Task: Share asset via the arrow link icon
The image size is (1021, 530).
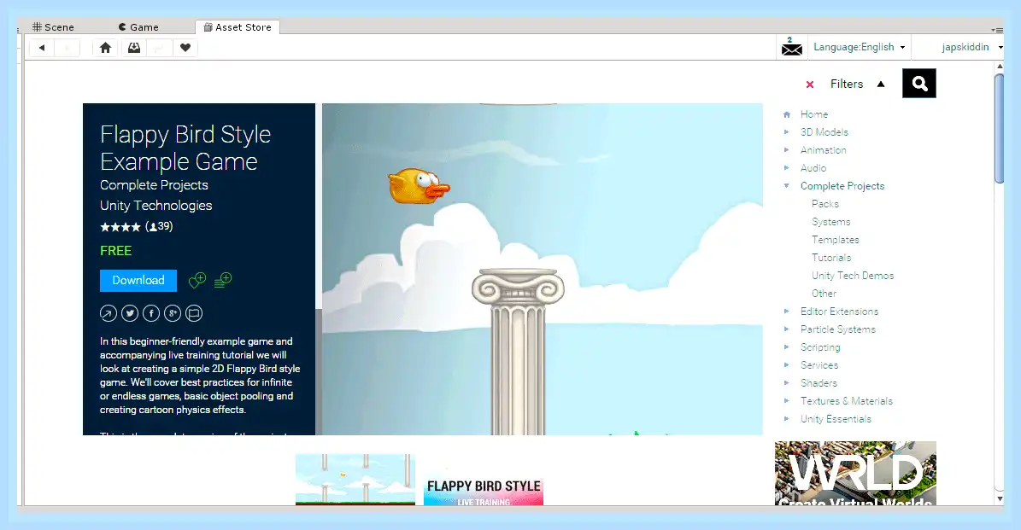Action: coord(109,313)
